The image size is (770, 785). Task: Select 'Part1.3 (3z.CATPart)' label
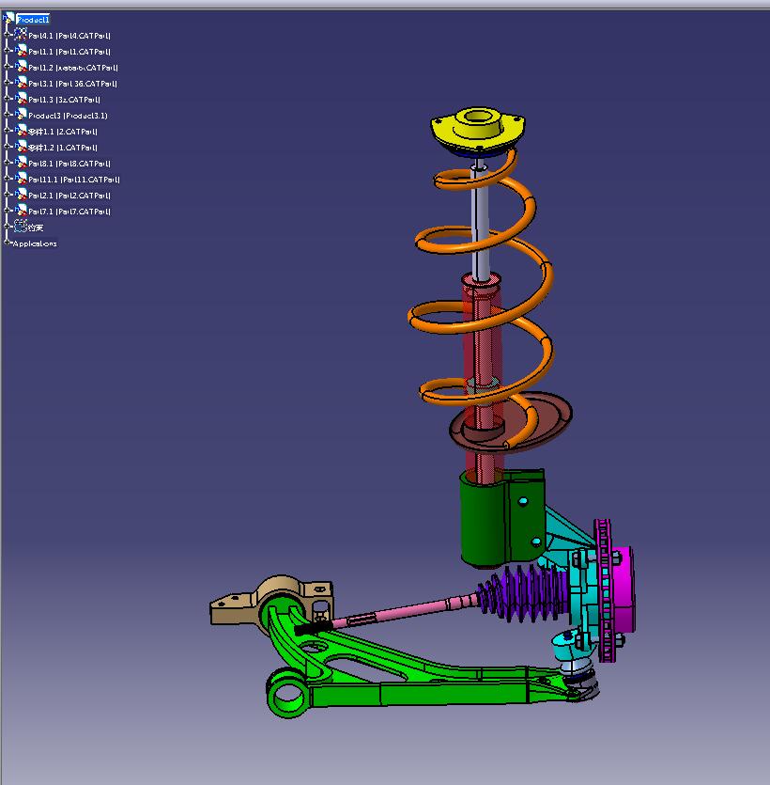64,100
